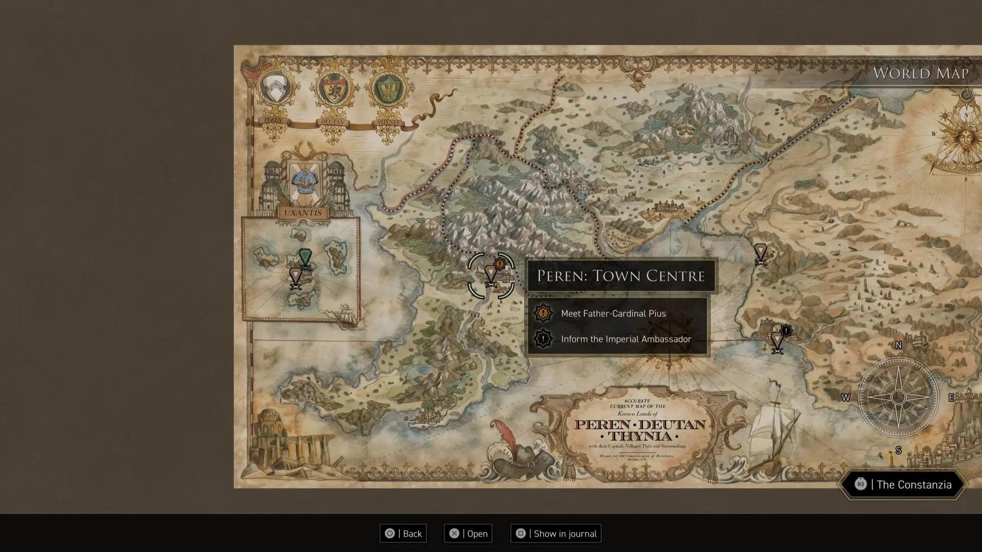Click the selected Peren Town Centre marker
Image resolution: width=982 pixels, height=552 pixels.
point(491,275)
